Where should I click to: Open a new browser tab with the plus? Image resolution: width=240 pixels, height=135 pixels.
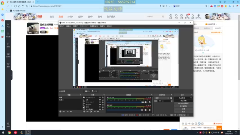tap(38, 2)
